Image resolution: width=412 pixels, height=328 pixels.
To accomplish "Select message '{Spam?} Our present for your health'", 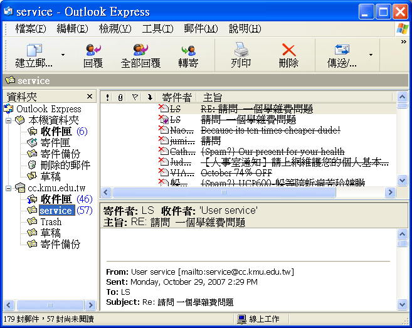I will pos(273,152).
